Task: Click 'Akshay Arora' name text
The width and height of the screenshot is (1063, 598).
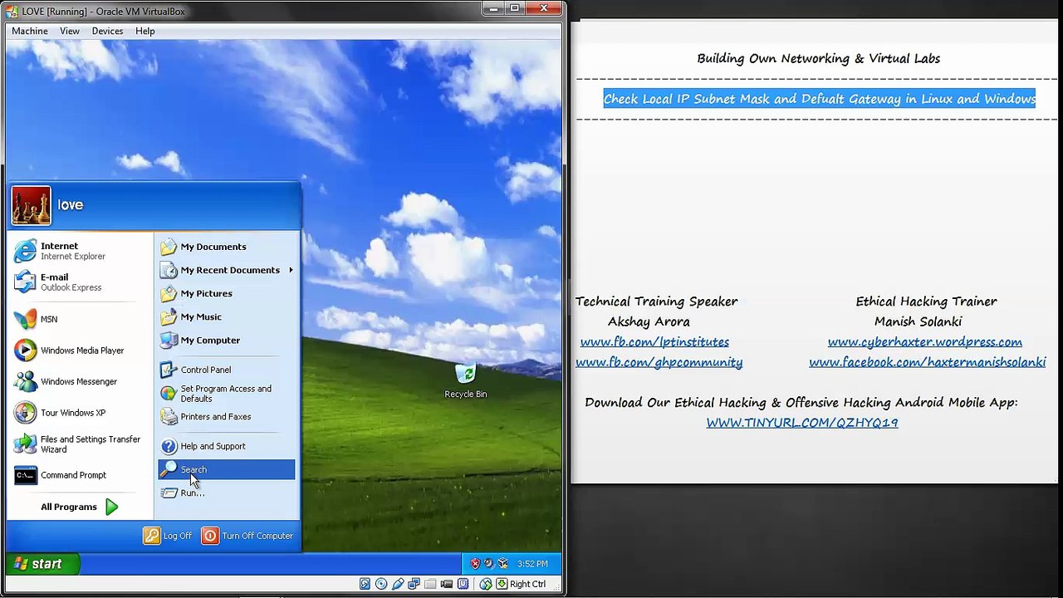Action: (x=649, y=321)
